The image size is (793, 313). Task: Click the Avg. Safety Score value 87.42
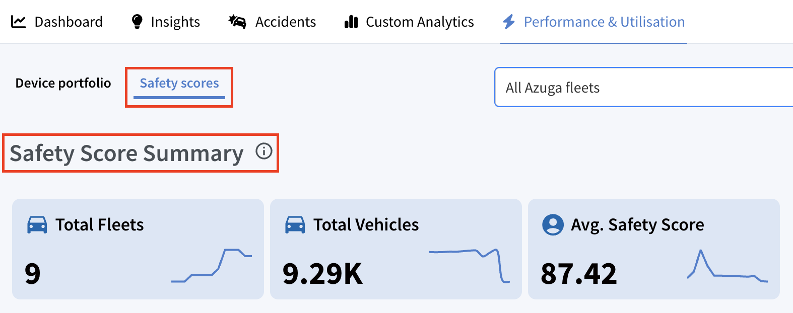pyautogui.click(x=578, y=274)
